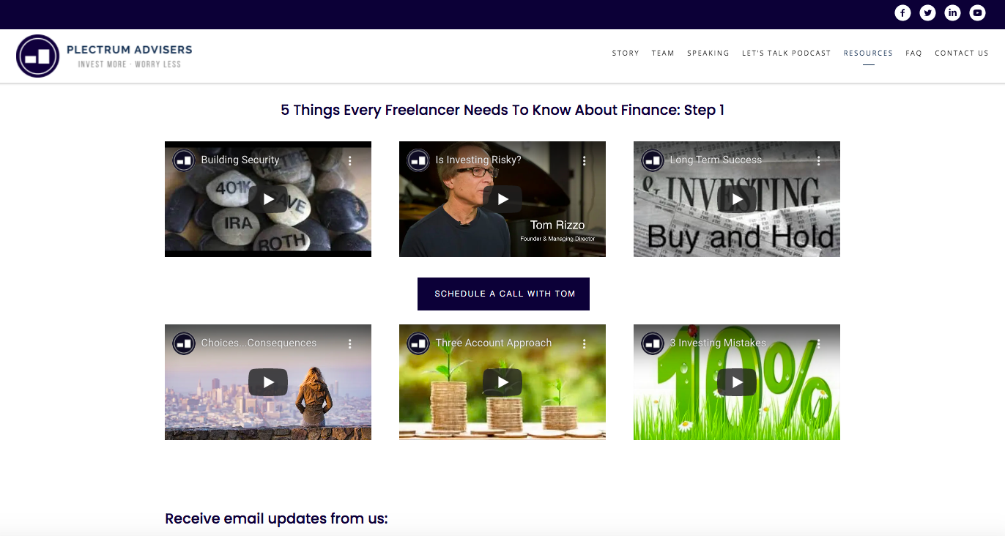Open the Resources menu item
The width and height of the screenshot is (1005, 536).
coord(868,53)
